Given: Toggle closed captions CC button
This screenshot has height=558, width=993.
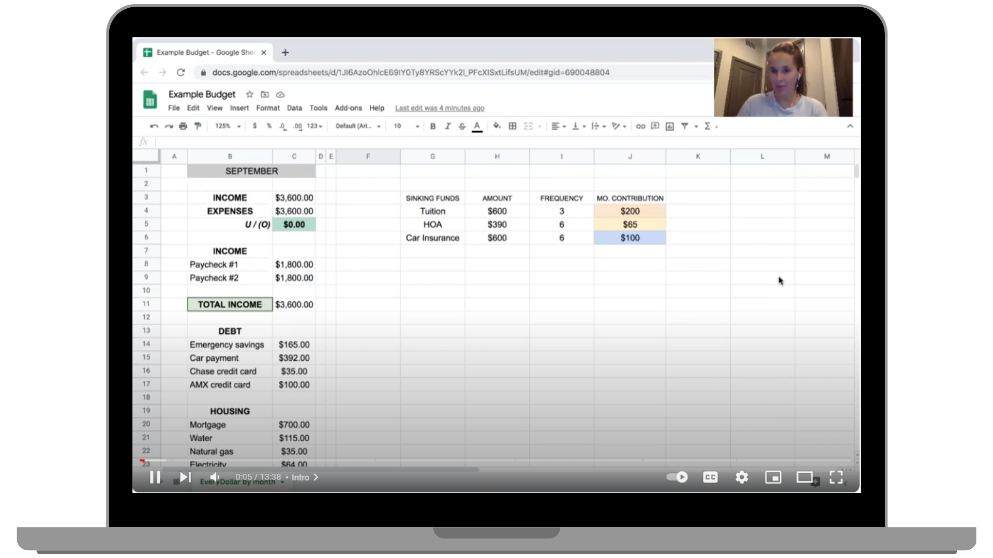Looking at the screenshot, I should tap(710, 477).
